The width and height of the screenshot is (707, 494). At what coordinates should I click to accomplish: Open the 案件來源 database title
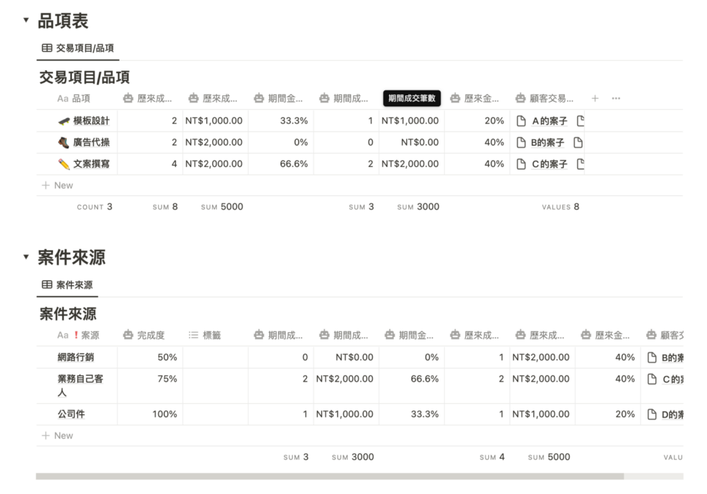(x=68, y=314)
